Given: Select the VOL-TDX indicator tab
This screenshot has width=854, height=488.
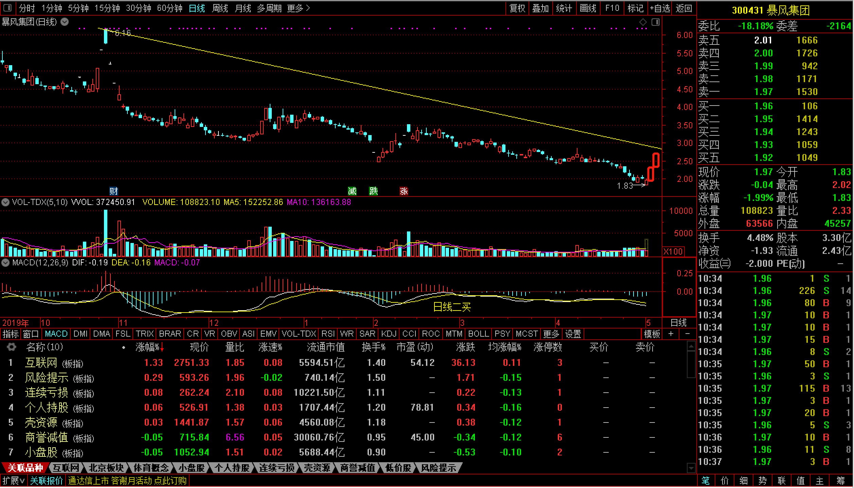Looking at the screenshot, I should 299,334.
